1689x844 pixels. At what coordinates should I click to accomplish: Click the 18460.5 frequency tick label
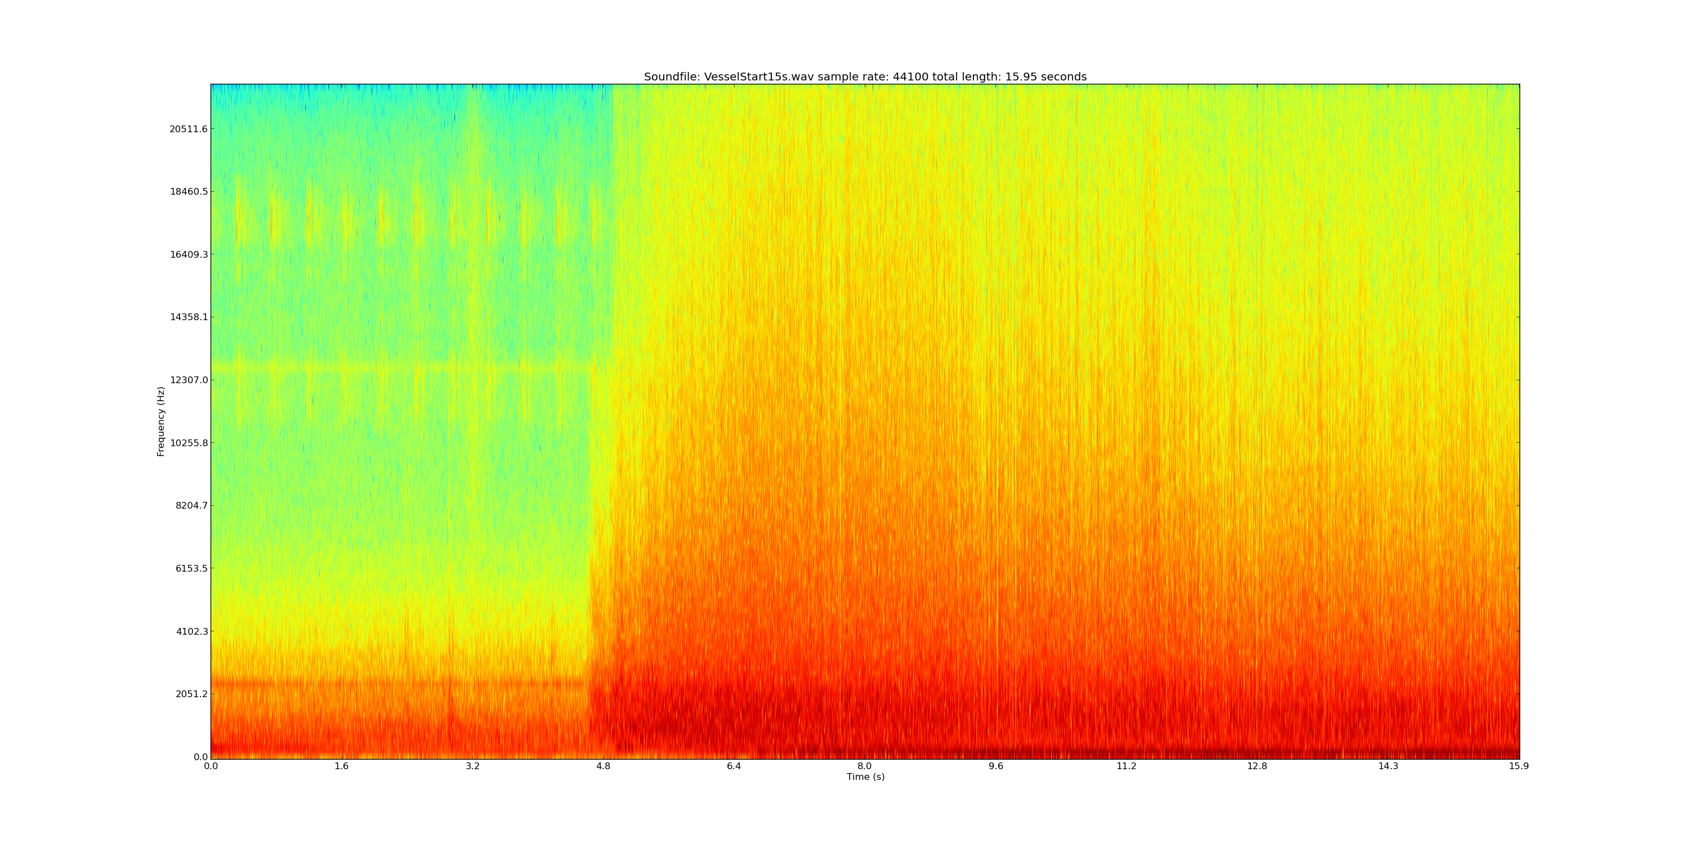point(188,192)
